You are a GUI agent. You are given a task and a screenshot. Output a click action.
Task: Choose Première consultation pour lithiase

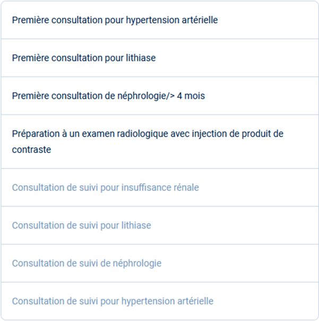[159, 58]
